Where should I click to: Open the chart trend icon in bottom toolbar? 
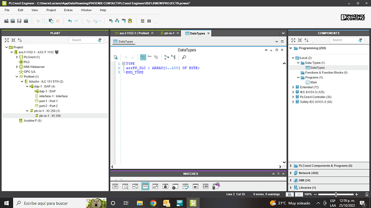pyautogui.click(x=155, y=187)
